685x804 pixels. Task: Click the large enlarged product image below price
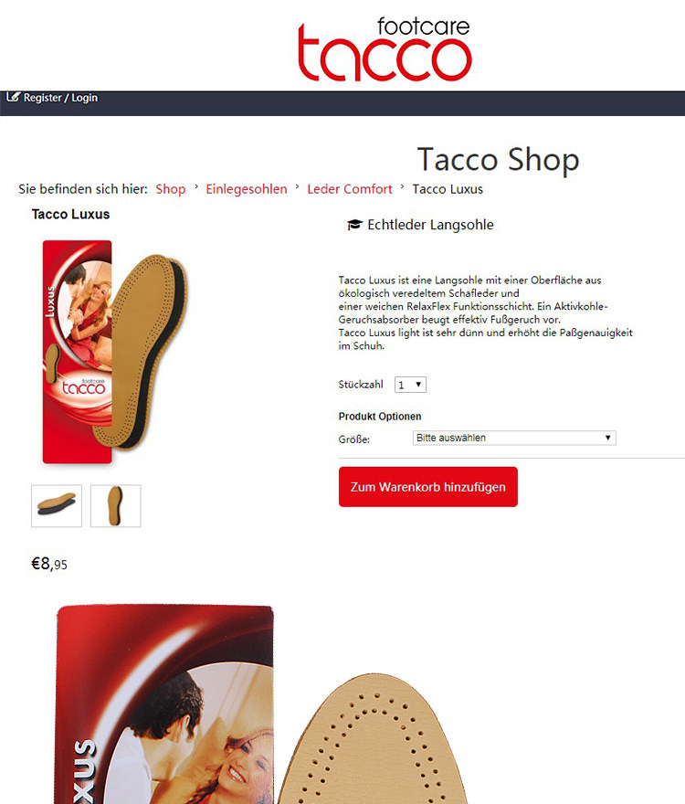tap(261, 704)
